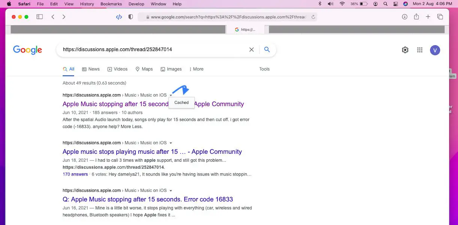Image resolution: width=458 pixels, height=225 pixels.
Task: Show Safari downloads
Action: pos(404,17)
